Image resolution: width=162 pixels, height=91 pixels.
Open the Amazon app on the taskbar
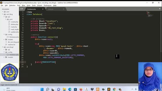point(87,89)
